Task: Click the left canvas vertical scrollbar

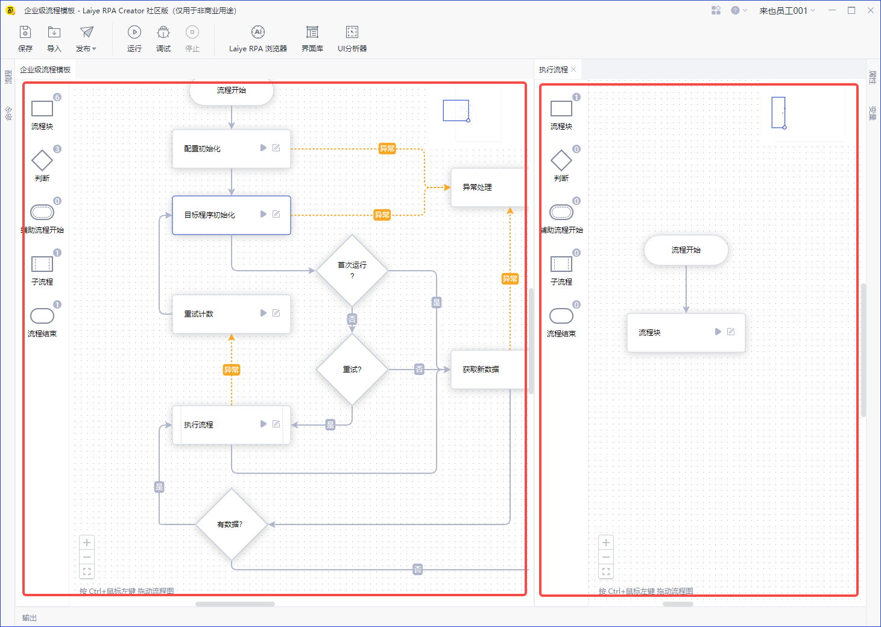Action: tap(531, 341)
